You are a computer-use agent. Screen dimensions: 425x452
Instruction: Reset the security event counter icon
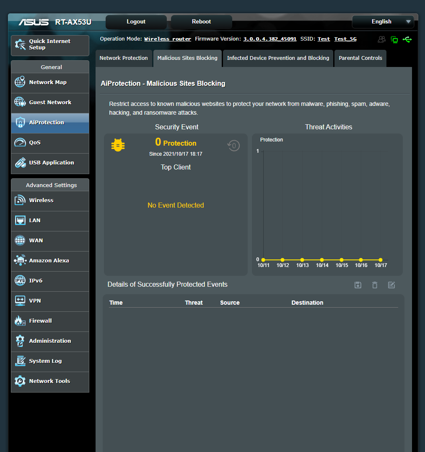pos(233,146)
